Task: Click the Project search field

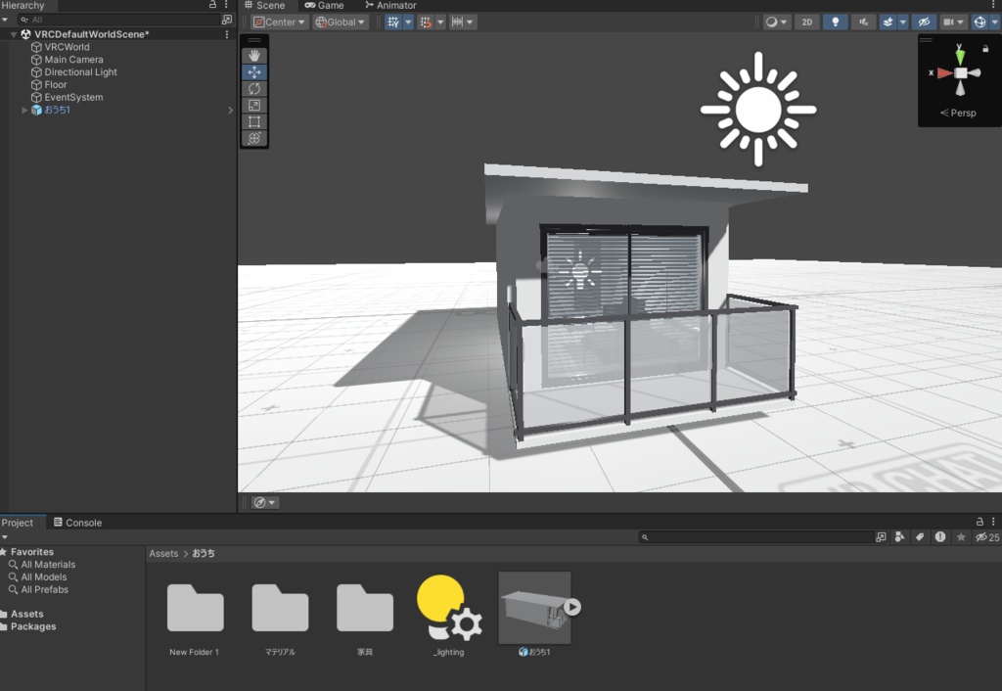Action: coord(756,537)
